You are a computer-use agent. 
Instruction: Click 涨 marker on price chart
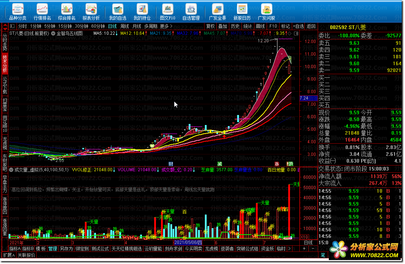(x=277, y=164)
